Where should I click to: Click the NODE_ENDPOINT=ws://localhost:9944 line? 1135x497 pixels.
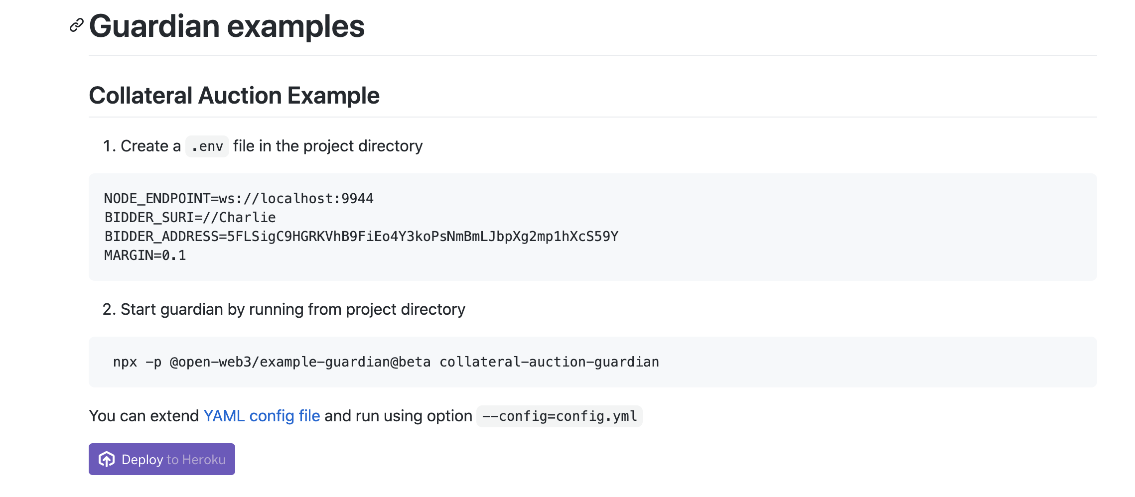239,199
